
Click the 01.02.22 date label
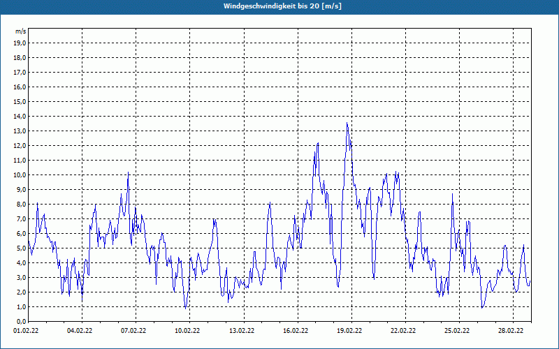(26, 331)
